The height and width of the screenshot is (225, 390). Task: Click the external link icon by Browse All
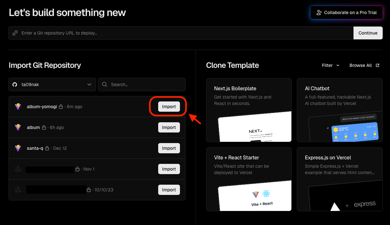378,65
